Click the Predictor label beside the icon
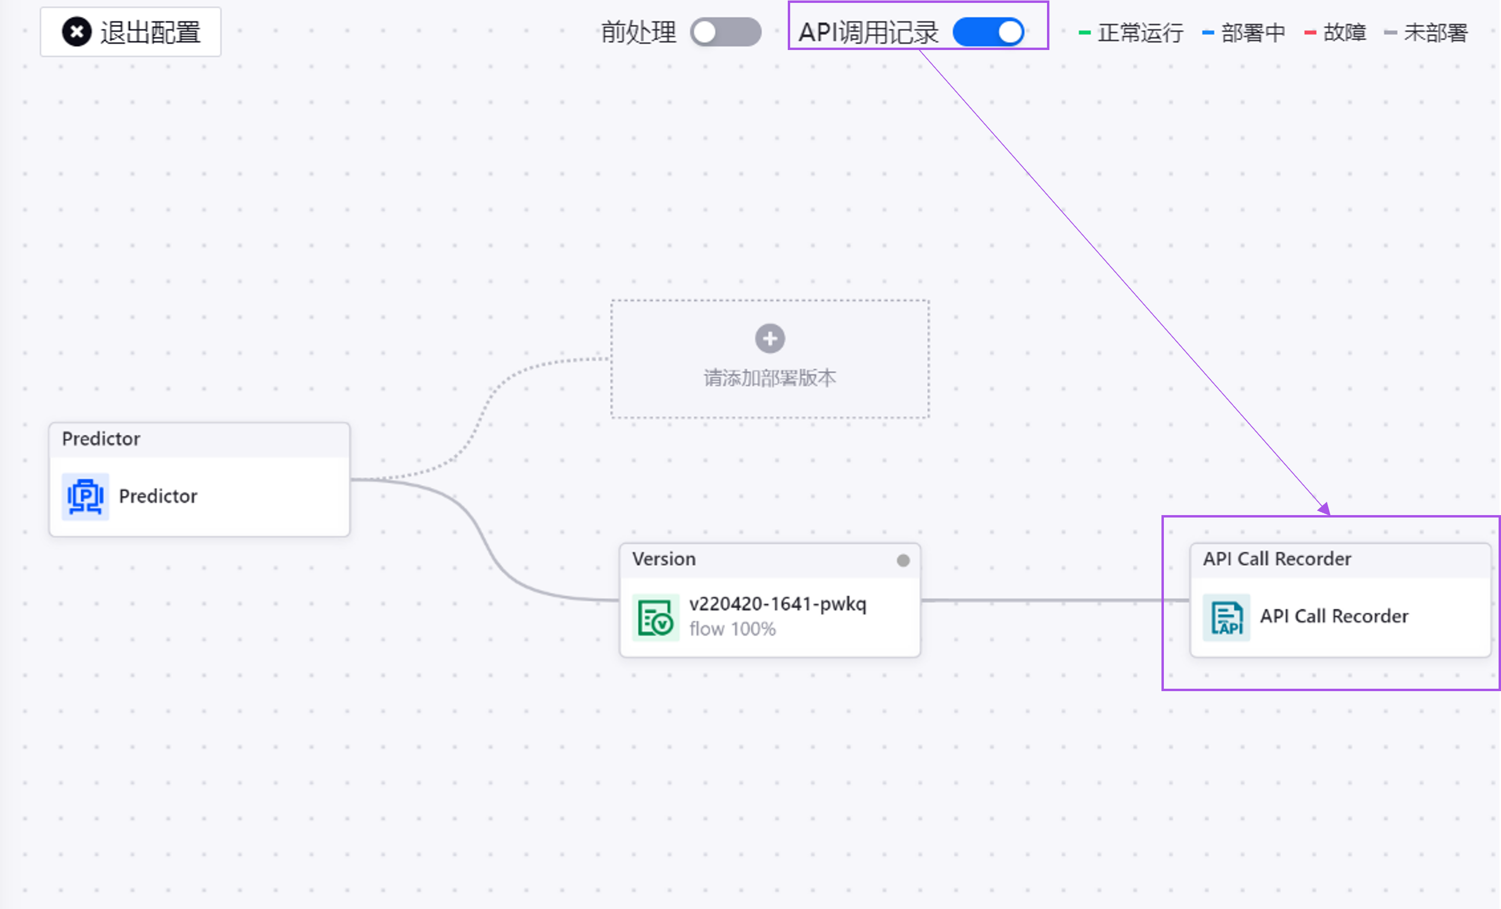1501x909 pixels. pos(158,496)
